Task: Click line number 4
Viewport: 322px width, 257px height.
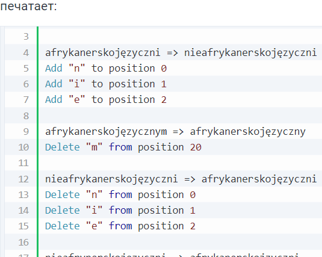Action: (26, 52)
